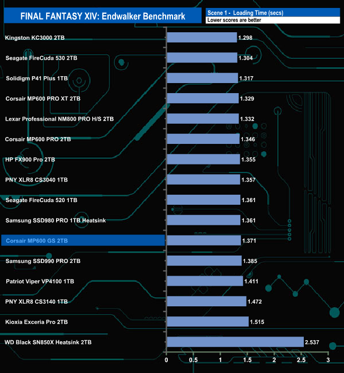Click the 1.411 value label
The width and height of the screenshot is (344, 373).
click(251, 281)
